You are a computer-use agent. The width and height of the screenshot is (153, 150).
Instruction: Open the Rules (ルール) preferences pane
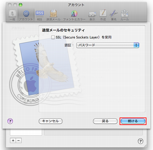coord(125,15)
